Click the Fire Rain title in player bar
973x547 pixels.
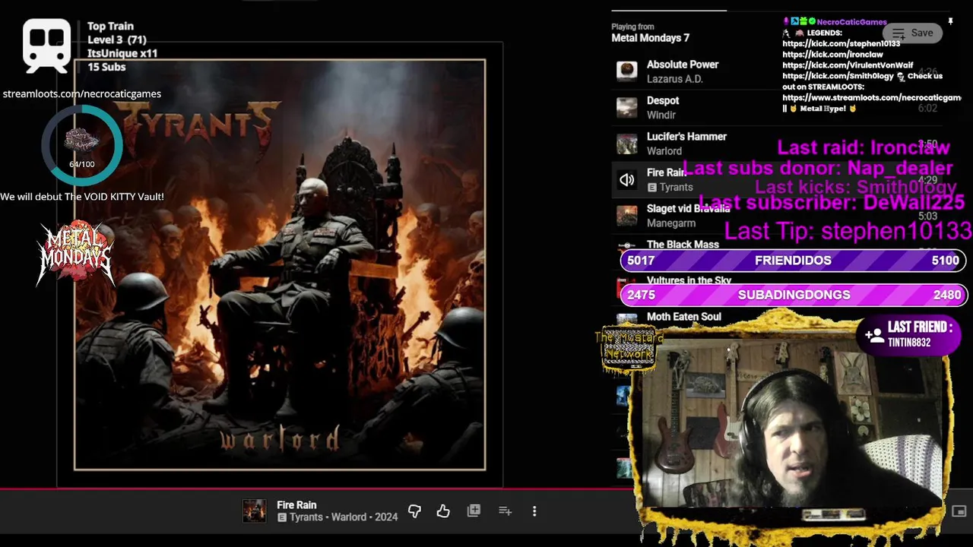click(296, 505)
